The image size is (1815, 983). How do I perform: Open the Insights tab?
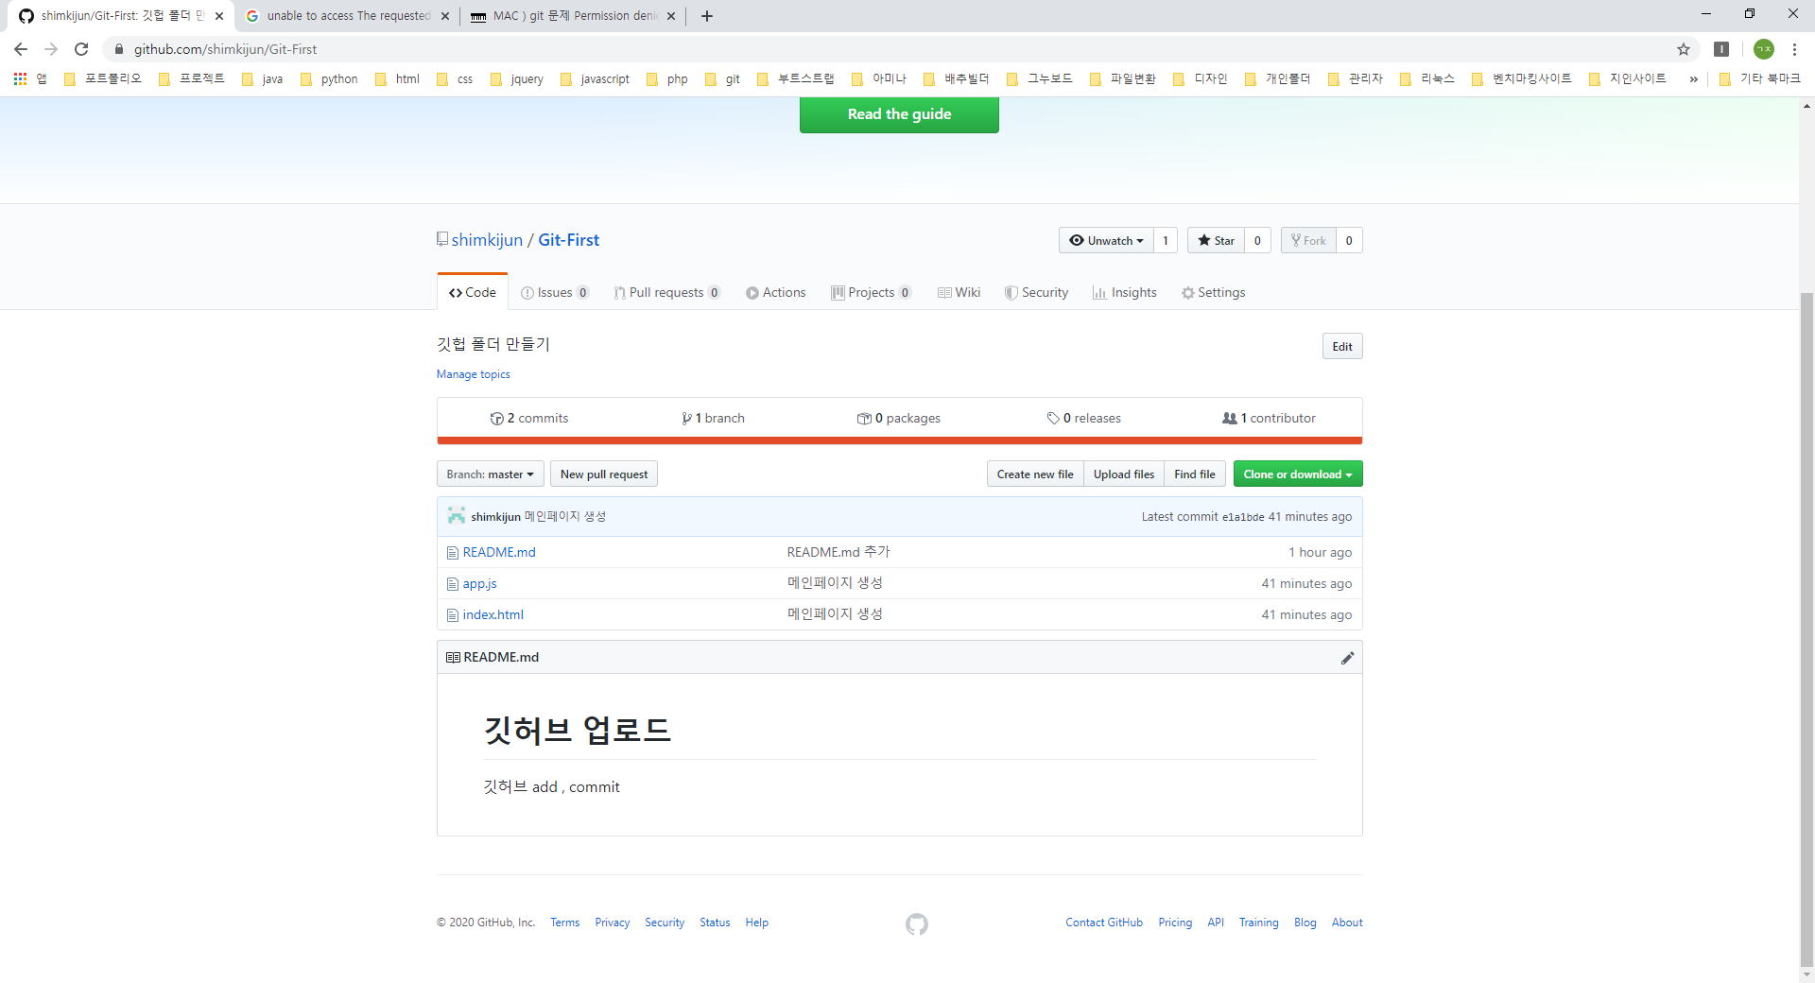point(1124,293)
